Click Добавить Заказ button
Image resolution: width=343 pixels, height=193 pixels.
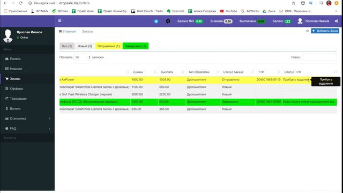[325, 31]
